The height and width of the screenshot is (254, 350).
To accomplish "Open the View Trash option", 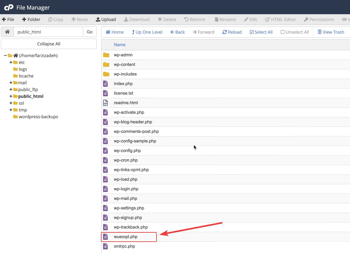I will 331,32.
